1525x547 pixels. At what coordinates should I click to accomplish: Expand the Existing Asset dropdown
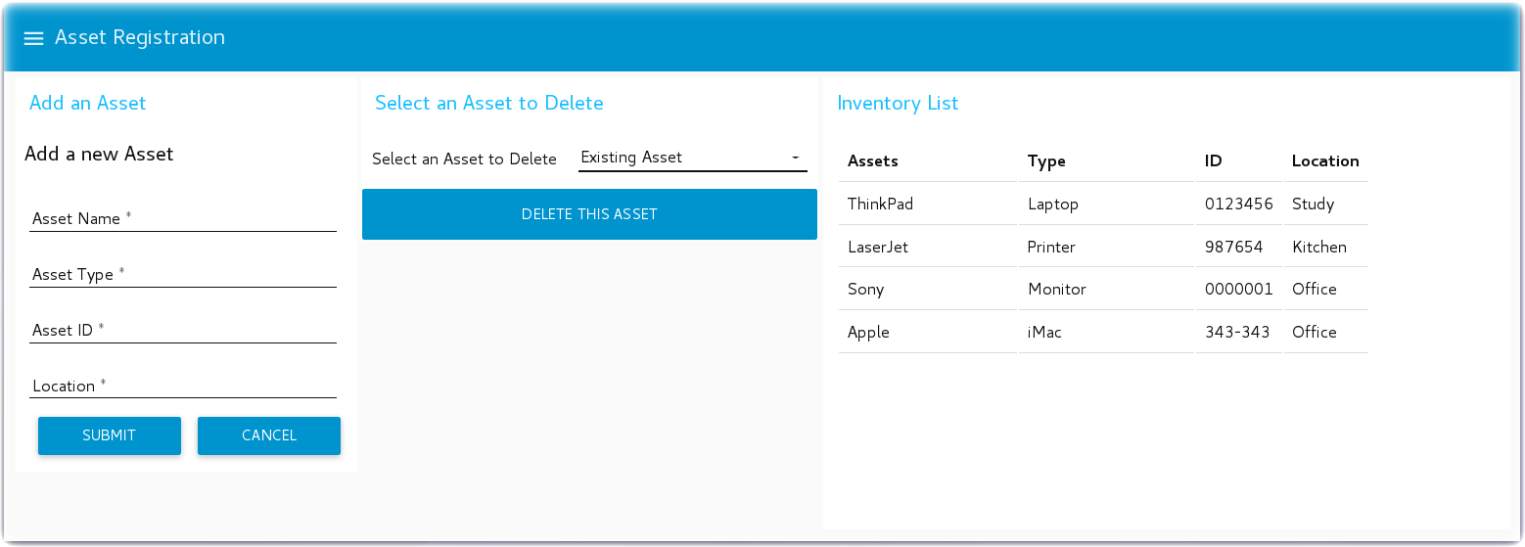(x=692, y=158)
